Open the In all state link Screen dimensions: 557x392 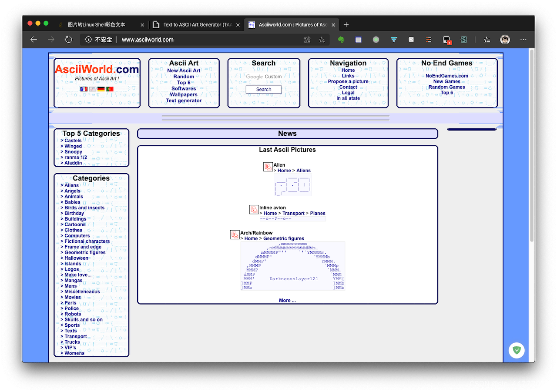348,98
